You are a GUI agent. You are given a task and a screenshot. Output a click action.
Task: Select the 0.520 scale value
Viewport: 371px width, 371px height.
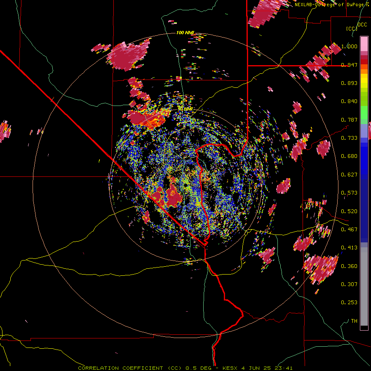click(349, 211)
